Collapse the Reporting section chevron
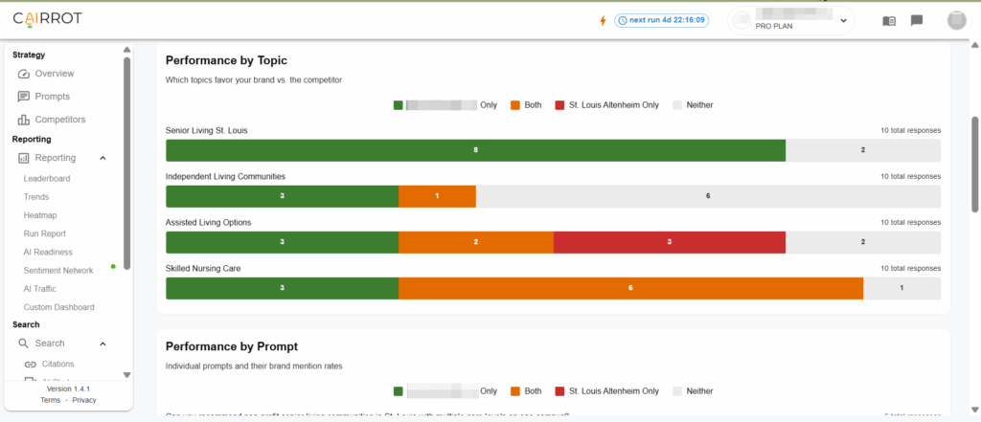The width and height of the screenshot is (981, 422). point(103,158)
